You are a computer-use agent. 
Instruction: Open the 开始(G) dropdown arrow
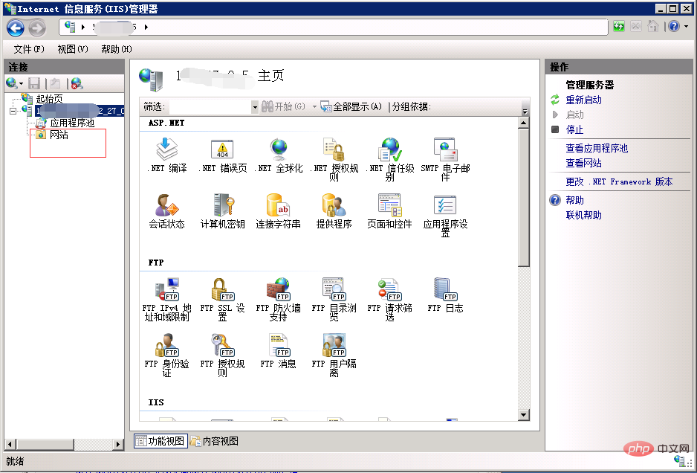[x=314, y=107]
